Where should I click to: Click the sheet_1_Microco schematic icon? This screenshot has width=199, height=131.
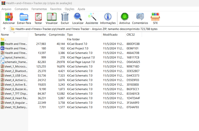(x=2, y=66)
